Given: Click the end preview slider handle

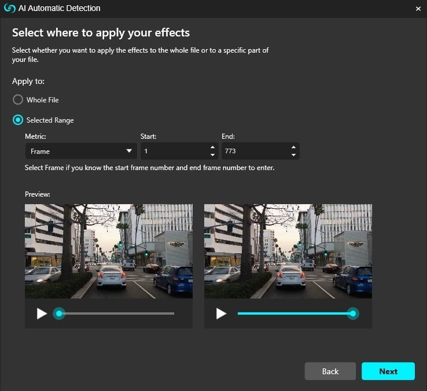Looking at the screenshot, I should tap(352, 313).
